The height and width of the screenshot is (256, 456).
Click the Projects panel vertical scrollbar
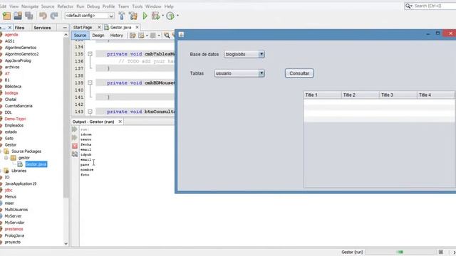[x=66, y=117]
